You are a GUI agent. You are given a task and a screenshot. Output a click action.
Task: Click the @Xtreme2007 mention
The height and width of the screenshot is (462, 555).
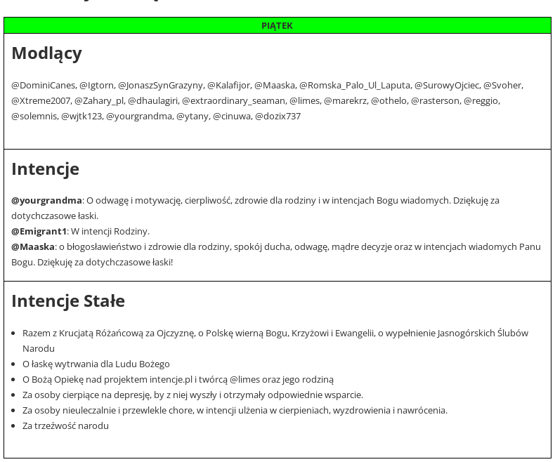(41, 100)
